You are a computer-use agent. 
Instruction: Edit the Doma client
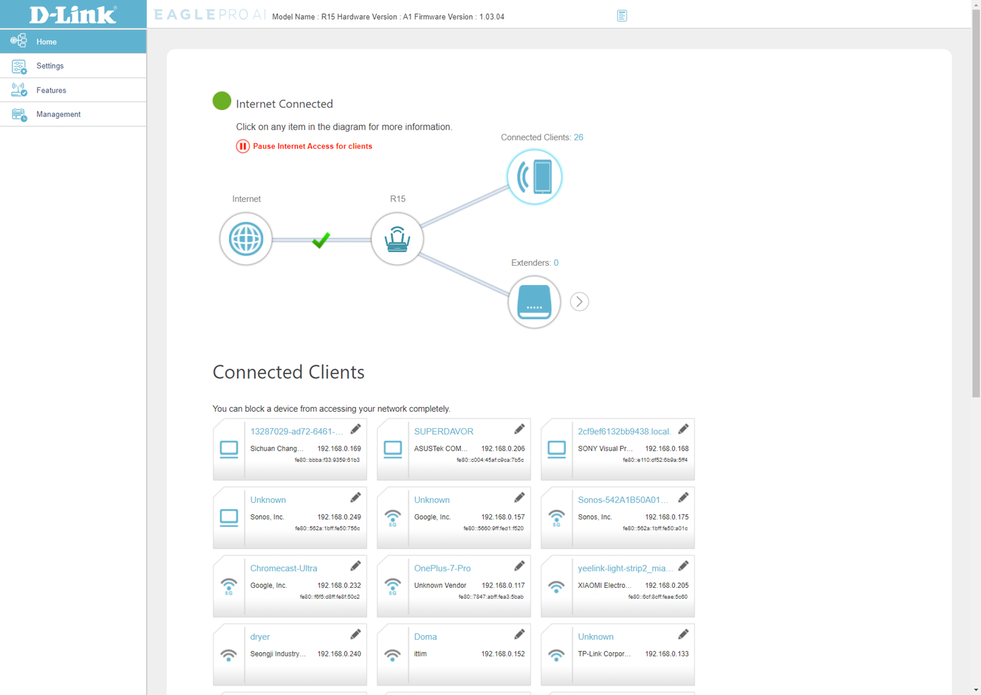point(519,635)
